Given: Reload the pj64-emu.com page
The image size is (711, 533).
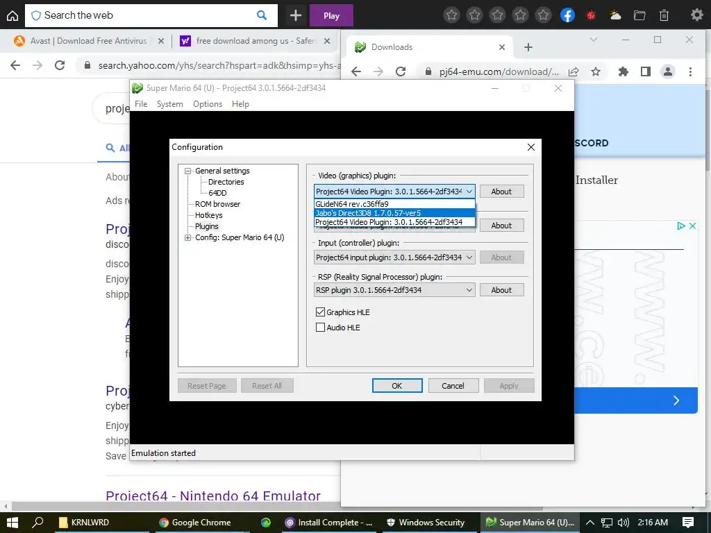Looking at the screenshot, I should [x=401, y=71].
